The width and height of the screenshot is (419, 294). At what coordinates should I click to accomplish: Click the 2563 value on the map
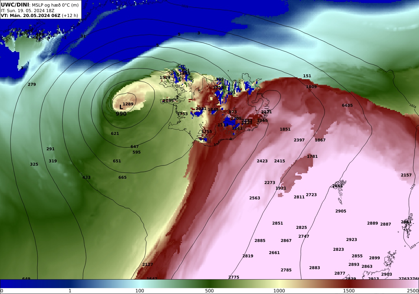255,198
